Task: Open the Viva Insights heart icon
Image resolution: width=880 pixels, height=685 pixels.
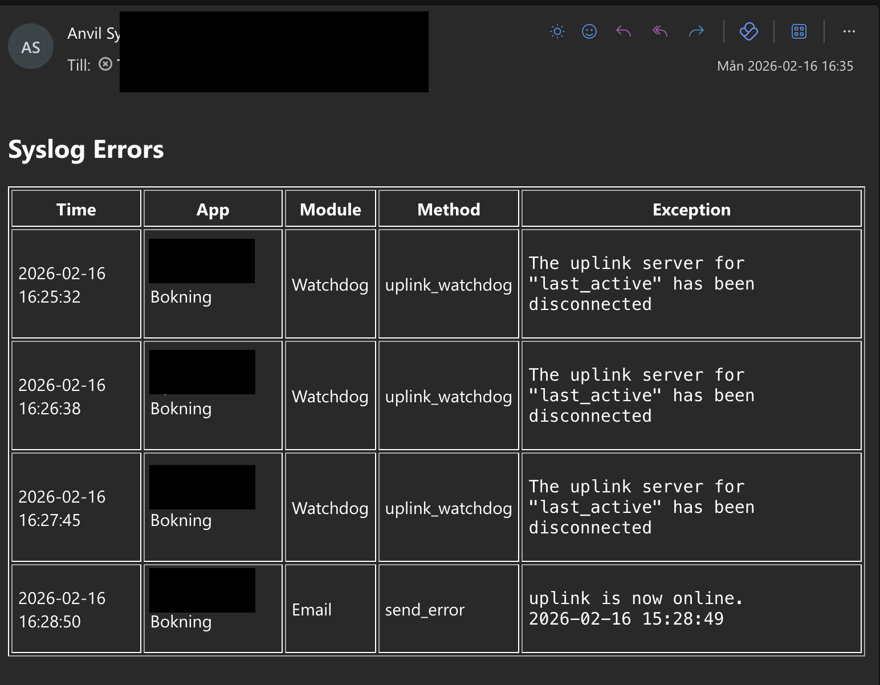Action: [748, 31]
